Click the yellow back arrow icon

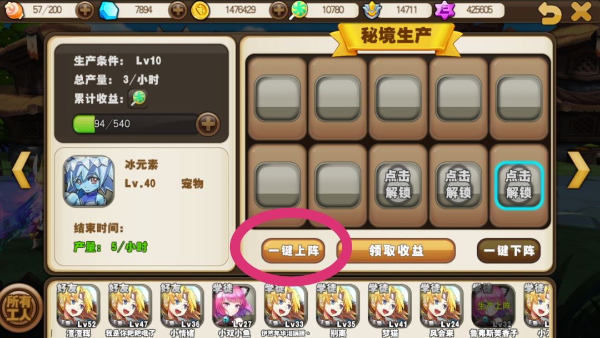[549, 13]
